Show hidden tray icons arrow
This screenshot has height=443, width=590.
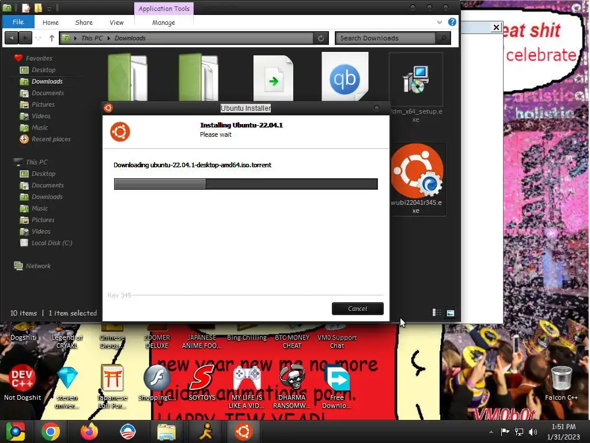(491, 432)
